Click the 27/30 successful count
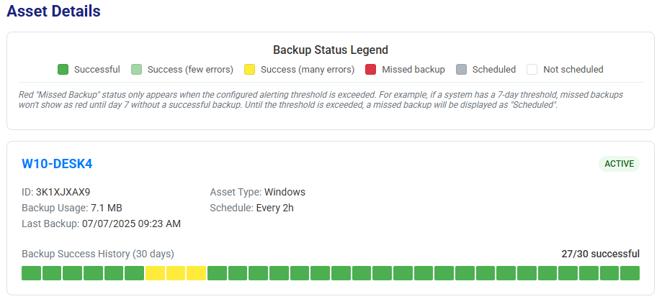 (x=600, y=254)
